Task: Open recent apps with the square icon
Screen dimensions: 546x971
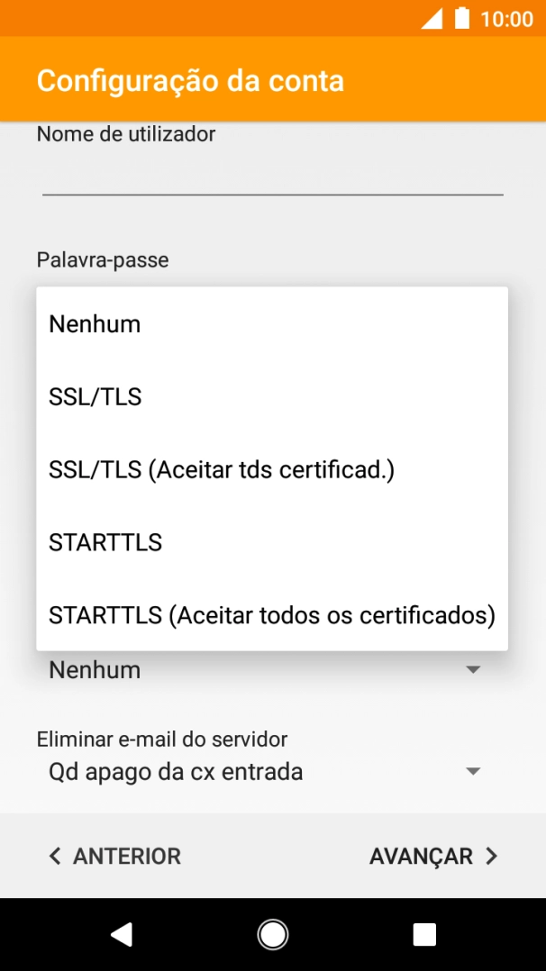Action: click(423, 934)
